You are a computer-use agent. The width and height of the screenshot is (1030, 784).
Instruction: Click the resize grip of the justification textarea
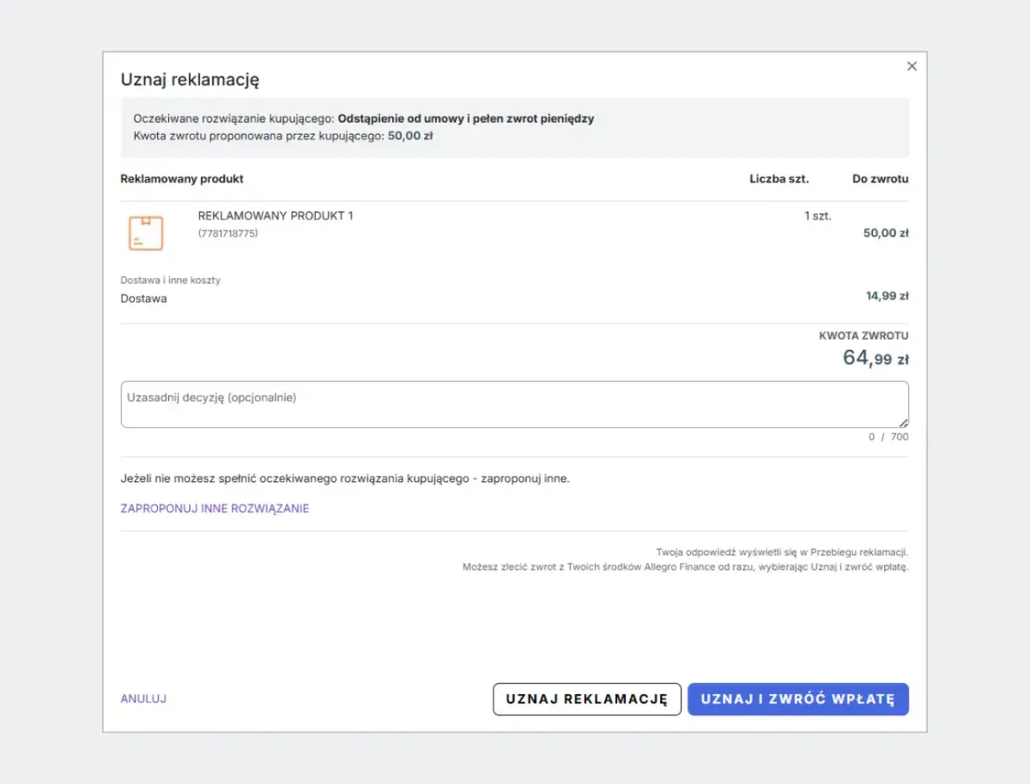[903, 422]
